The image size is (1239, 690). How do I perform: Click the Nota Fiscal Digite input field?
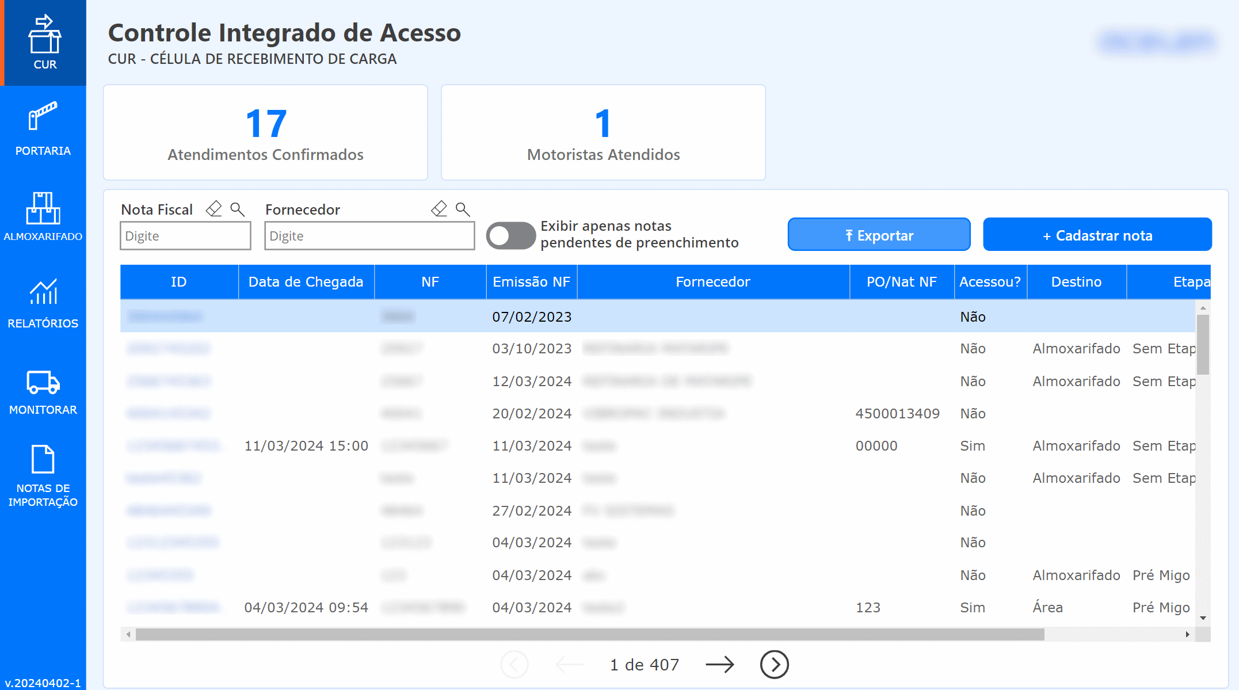click(185, 235)
